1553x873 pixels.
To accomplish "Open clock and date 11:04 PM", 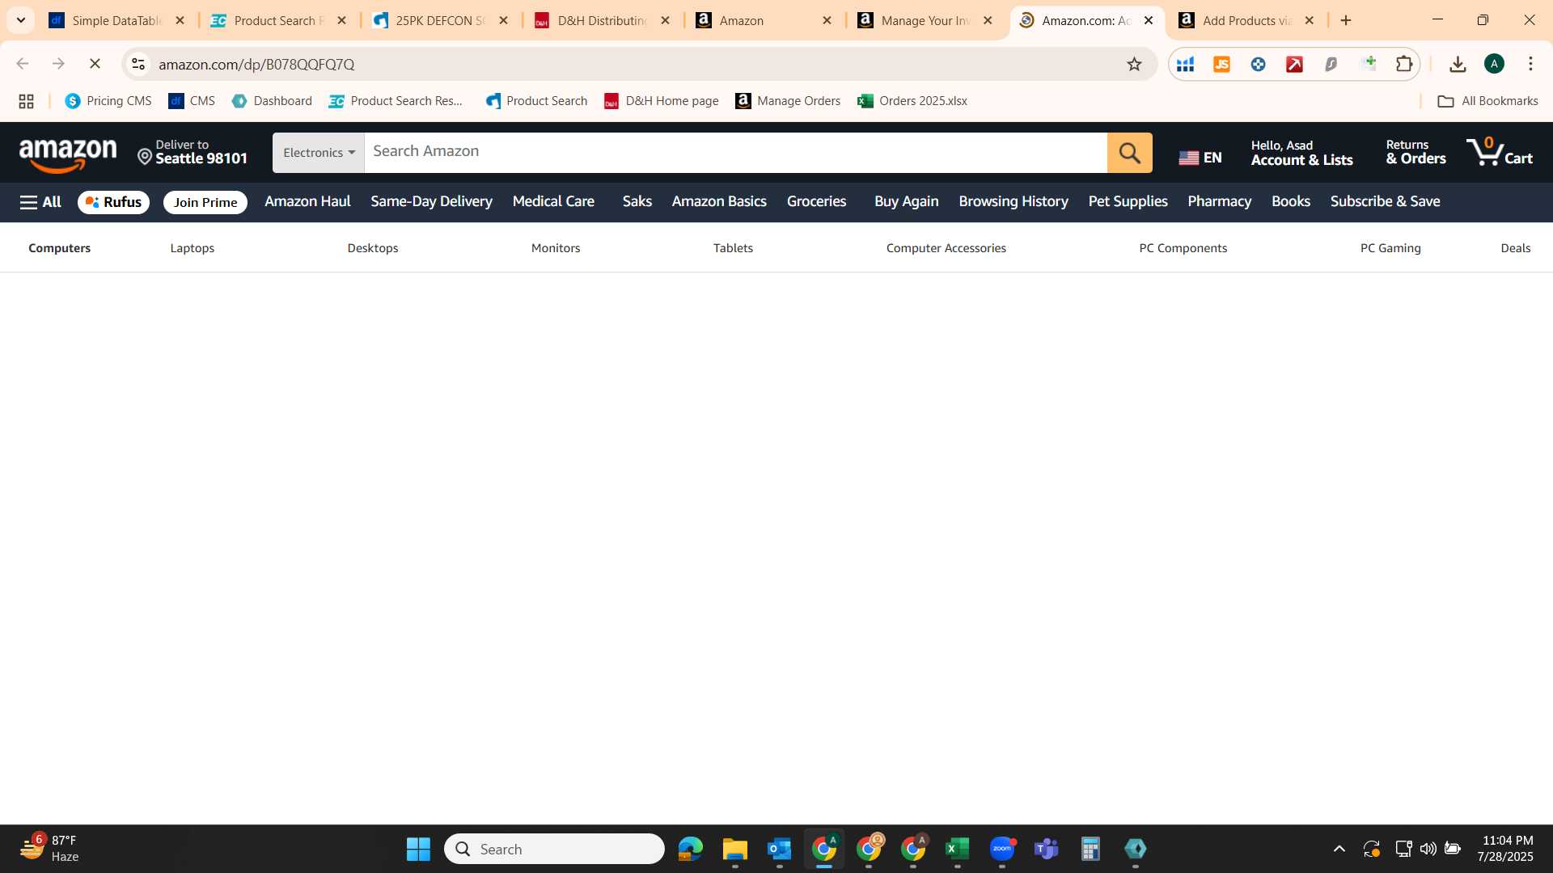I will [1504, 849].
